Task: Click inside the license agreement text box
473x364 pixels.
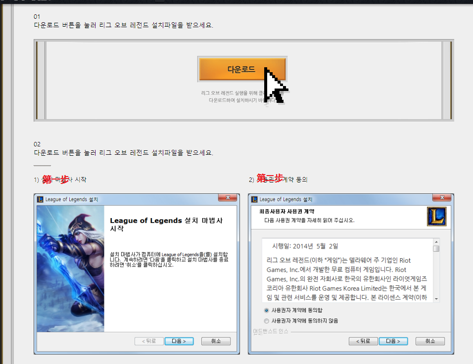Action: (346, 272)
